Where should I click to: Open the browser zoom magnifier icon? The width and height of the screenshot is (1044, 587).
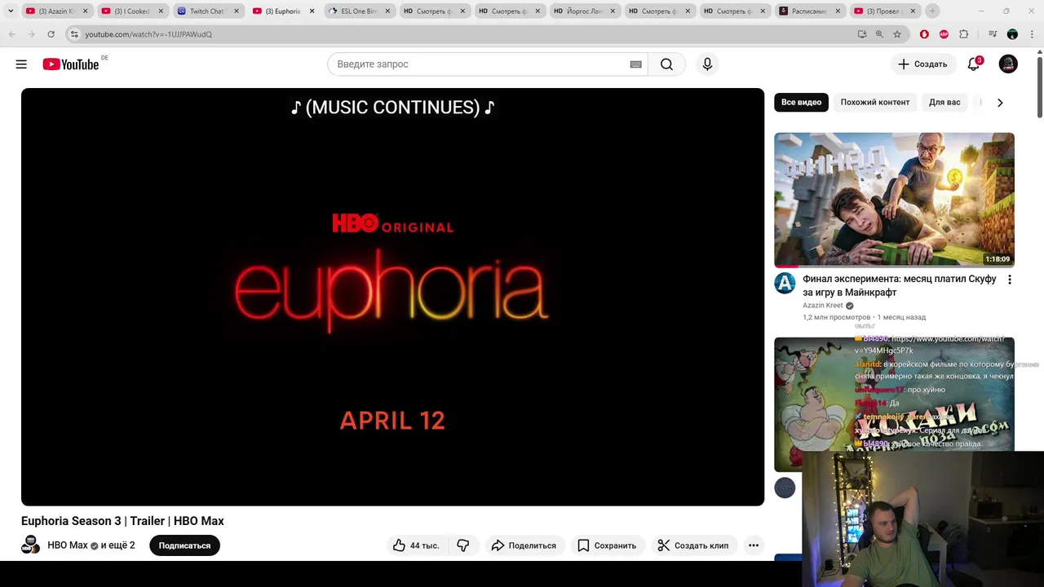pyautogui.click(x=879, y=34)
